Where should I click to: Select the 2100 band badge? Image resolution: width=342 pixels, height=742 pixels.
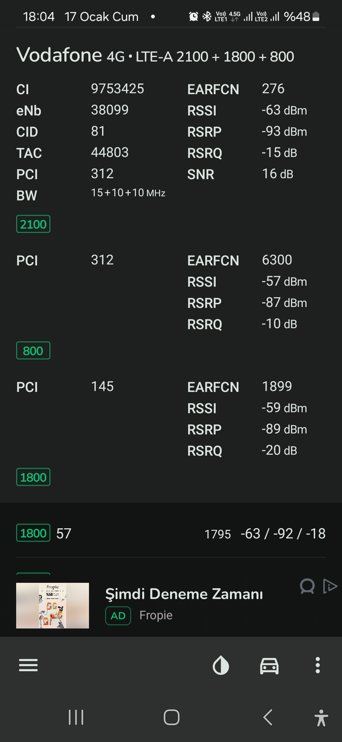(33, 224)
